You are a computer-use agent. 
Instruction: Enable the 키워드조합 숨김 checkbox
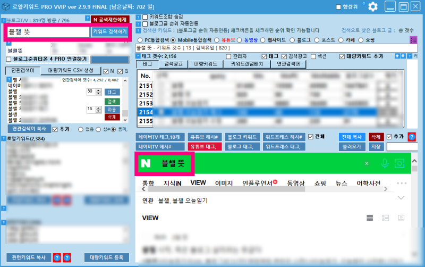tap(145, 17)
